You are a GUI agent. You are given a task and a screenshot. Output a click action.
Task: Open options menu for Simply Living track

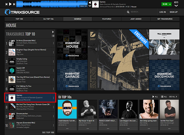click(53, 61)
